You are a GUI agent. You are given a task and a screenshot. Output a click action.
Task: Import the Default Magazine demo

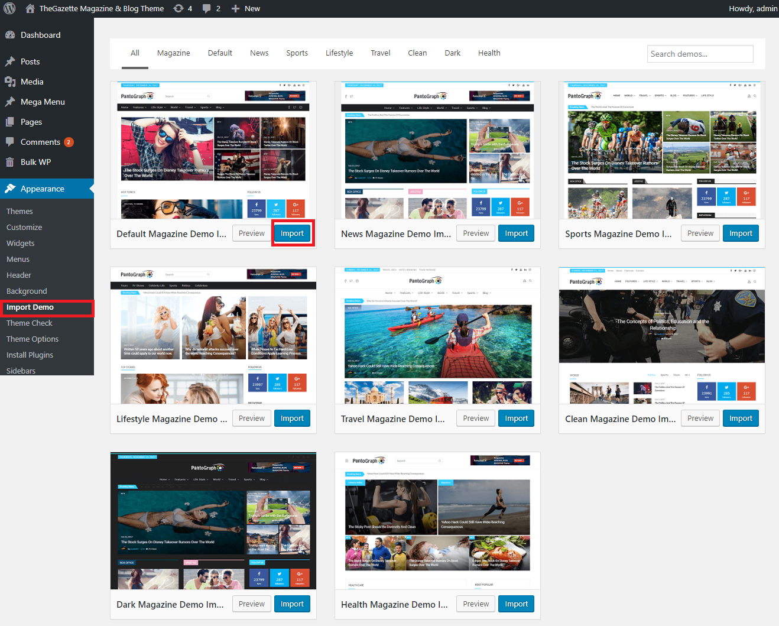(x=292, y=233)
